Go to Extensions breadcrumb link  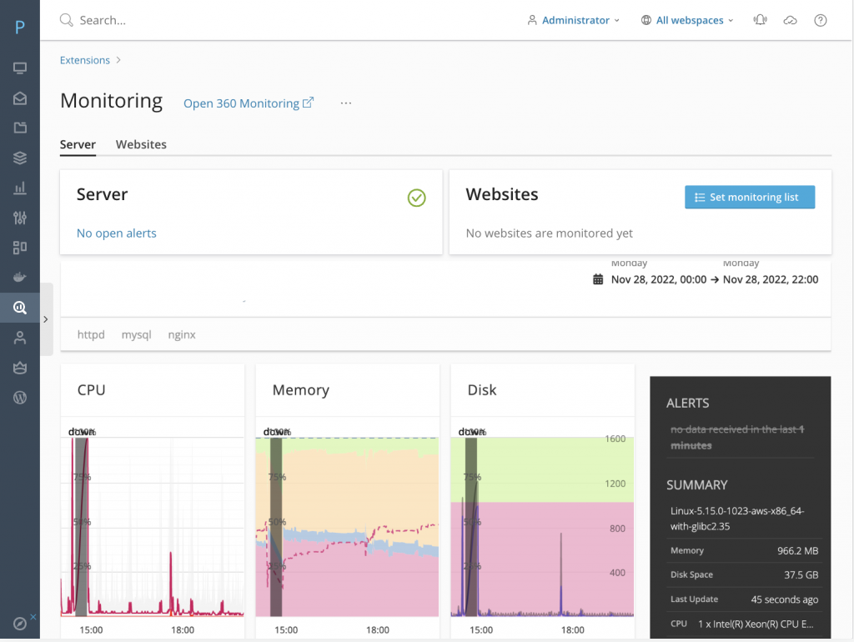[85, 60]
